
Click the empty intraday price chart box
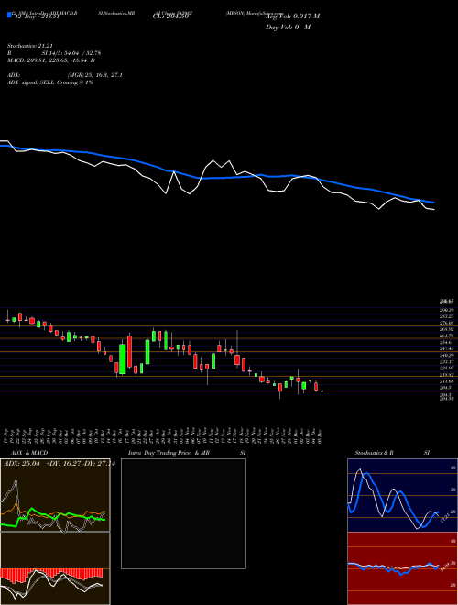tap(183, 513)
